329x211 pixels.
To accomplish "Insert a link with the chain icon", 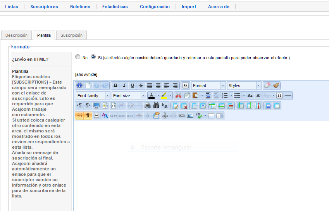I will [x=182, y=116].
